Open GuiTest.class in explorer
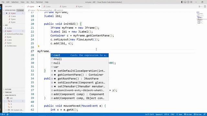The width and height of the screenshot is (207, 116). pyautogui.click(x=12, y=46)
